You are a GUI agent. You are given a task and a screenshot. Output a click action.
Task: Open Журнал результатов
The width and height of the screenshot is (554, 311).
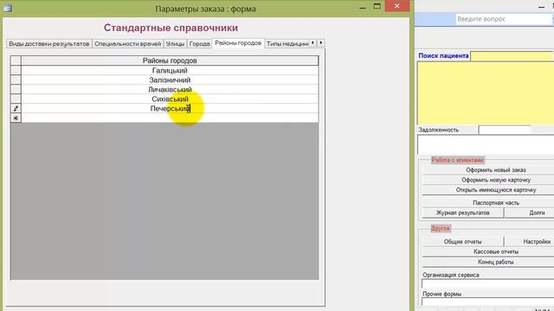coord(463,213)
